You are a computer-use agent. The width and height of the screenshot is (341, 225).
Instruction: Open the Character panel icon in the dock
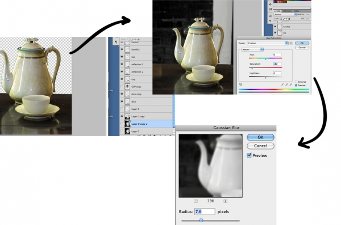[271, 16]
